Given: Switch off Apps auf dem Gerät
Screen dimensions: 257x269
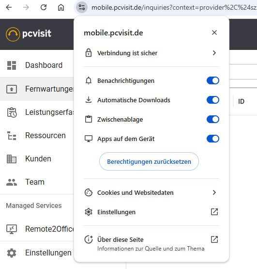Looking at the screenshot, I should (x=213, y=139).
